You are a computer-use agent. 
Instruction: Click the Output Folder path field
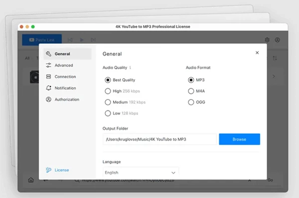(160, 139)
